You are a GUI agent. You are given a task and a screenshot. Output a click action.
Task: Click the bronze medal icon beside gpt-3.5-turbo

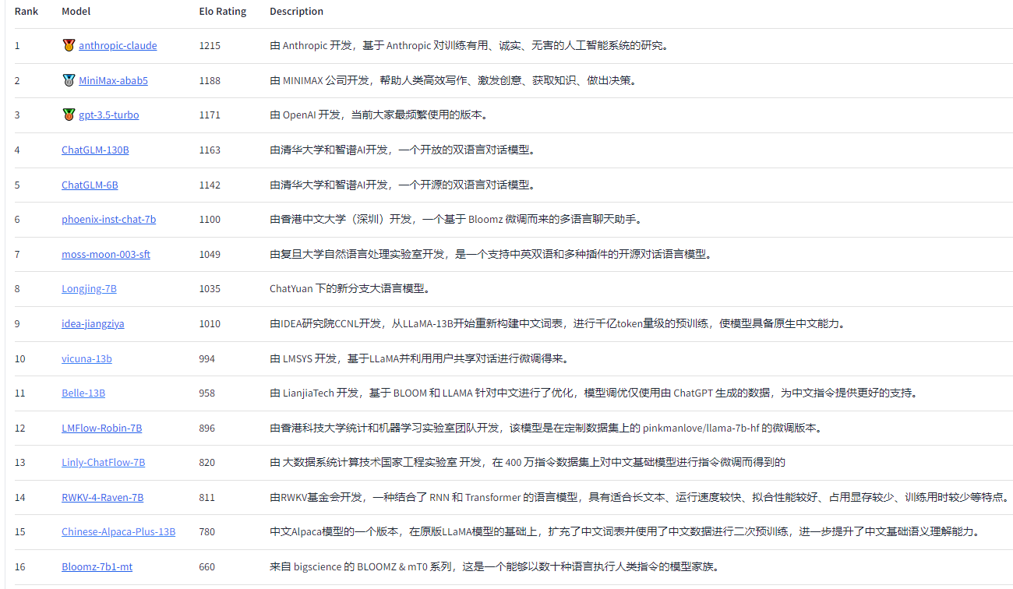coord(69,115)
